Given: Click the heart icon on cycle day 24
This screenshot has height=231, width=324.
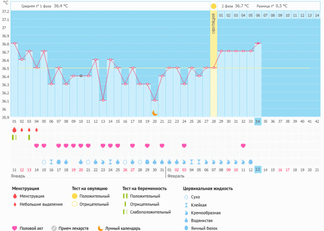Looking at the screenshot, I should pos(184,146).
